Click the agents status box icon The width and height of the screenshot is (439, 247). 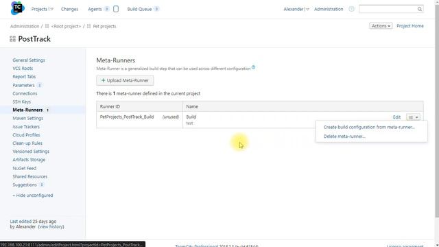tap(116, 9)
